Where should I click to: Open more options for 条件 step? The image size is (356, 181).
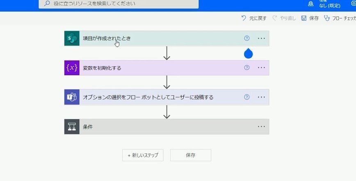pyautogui.click(x=261, y=127)
